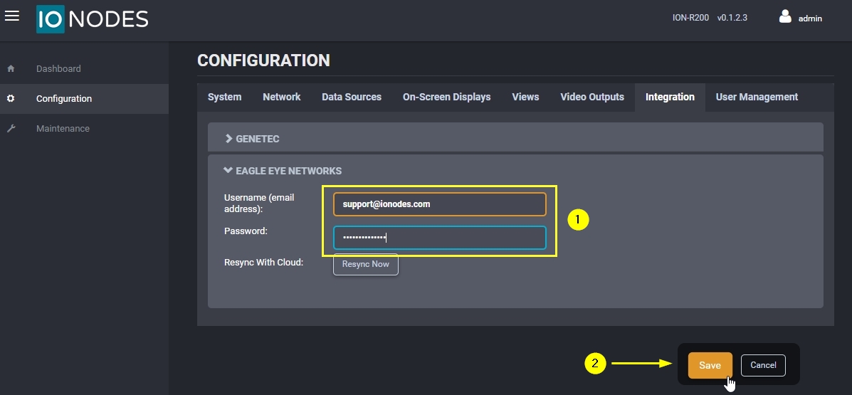Go to On-Screen Displays tab
This screenshot has width=852, height=395.
tap(446, 98)
